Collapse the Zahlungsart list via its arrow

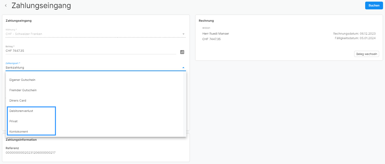(183, 68)
